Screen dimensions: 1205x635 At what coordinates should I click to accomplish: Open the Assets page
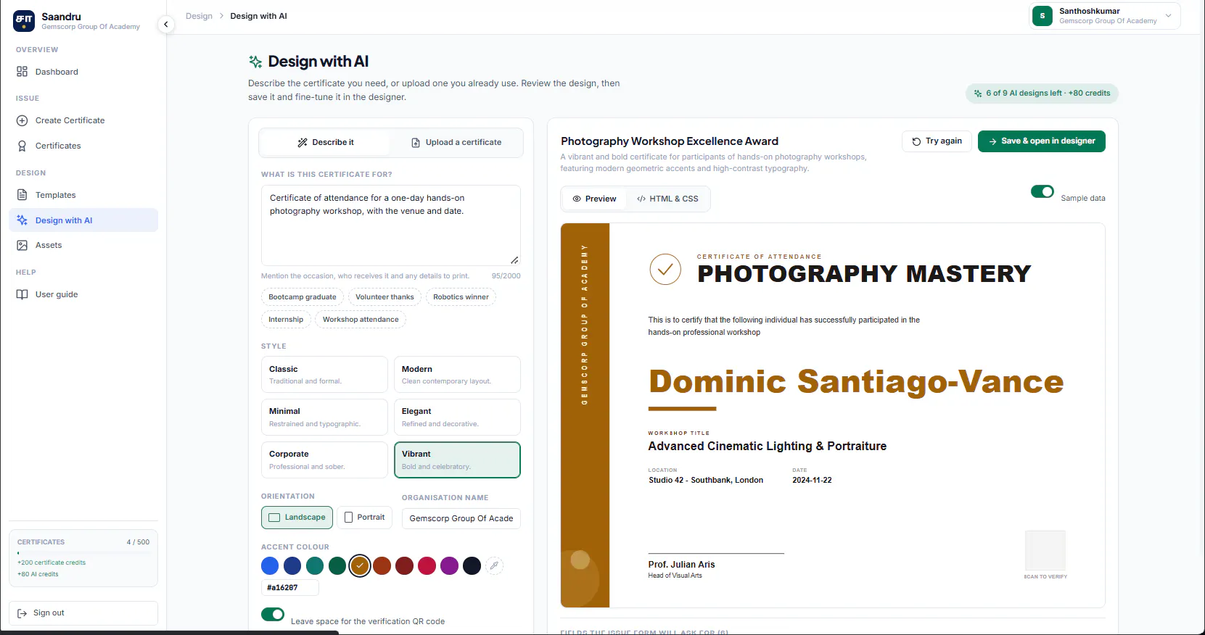(x=83, y=245)
